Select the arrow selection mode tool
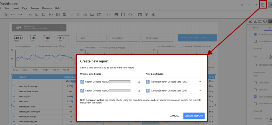 [6, 14]
